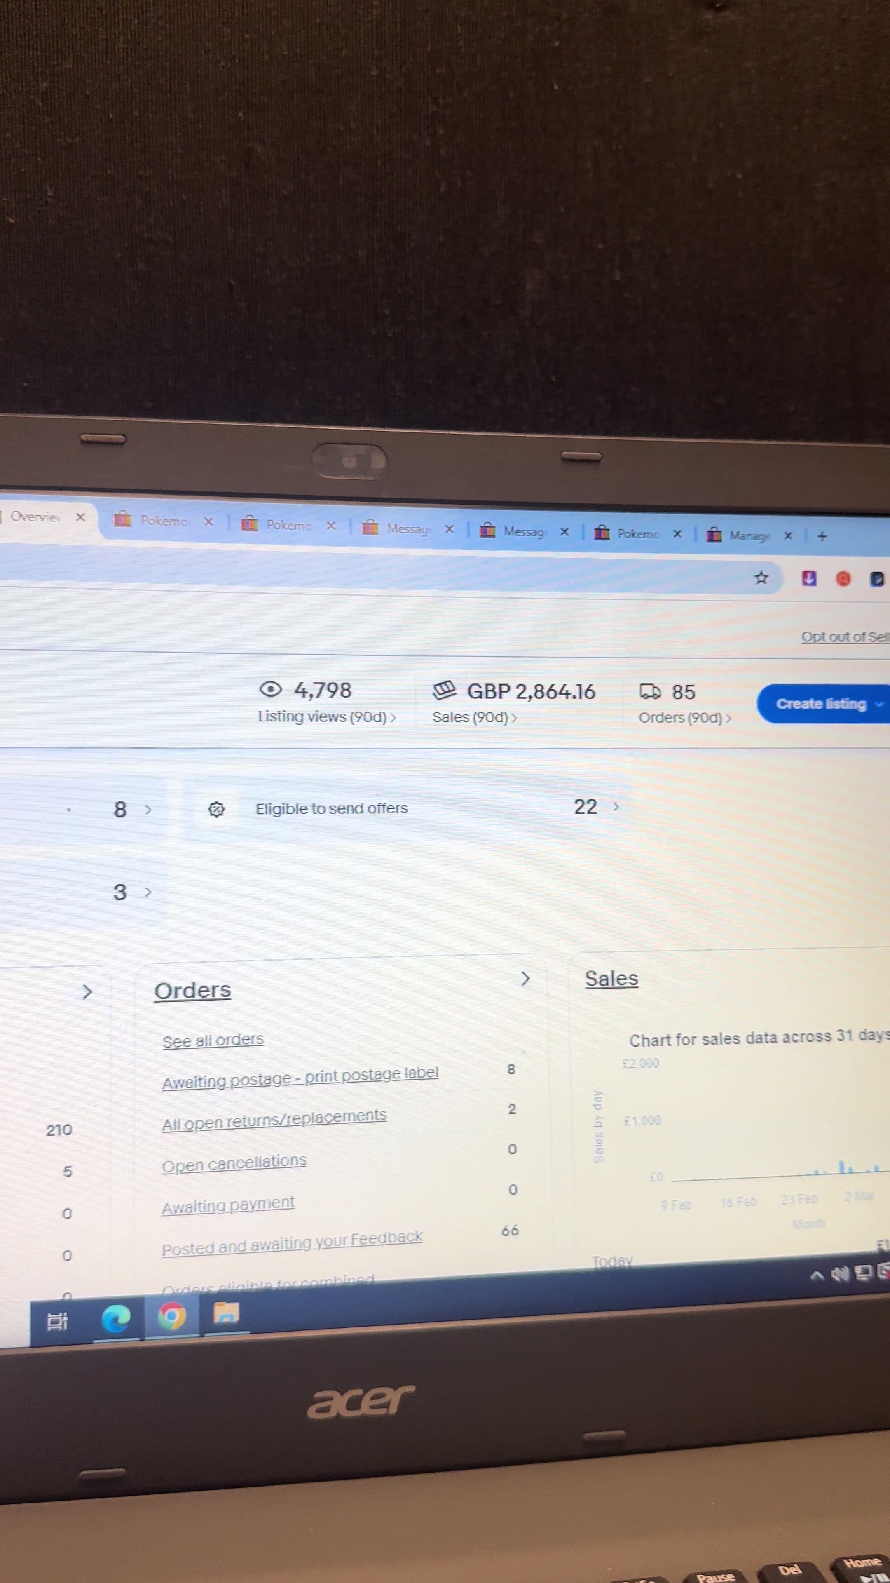This screenshot has height=1583, width=890.
Task: Click the 22 eligible offers count
Action: click(x=585, y=807)
